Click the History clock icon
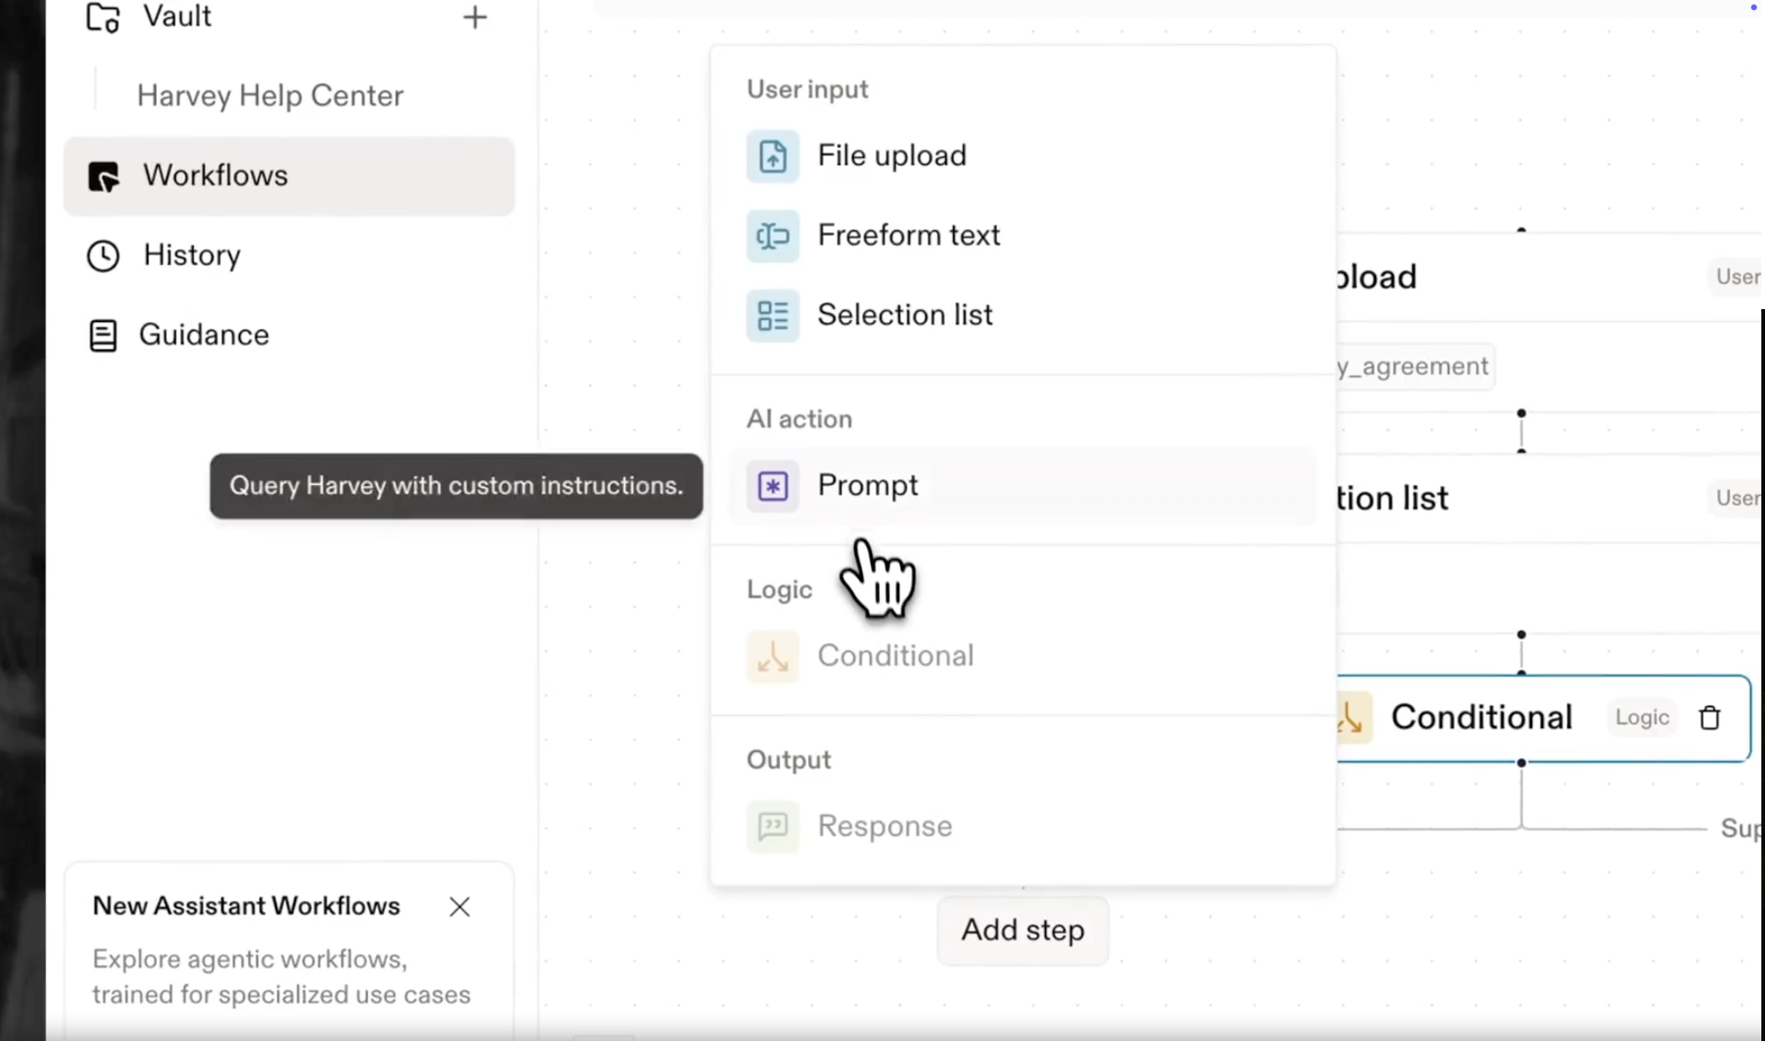 (x=103, y=256)
